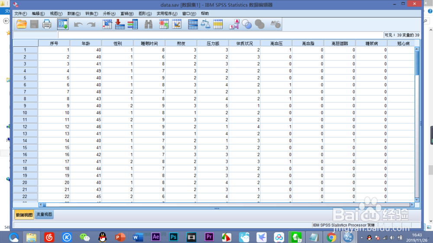The width and height of the screenshot is (433, 243).
Task: Open the 帮助 menu
Action: pos(205,13)
